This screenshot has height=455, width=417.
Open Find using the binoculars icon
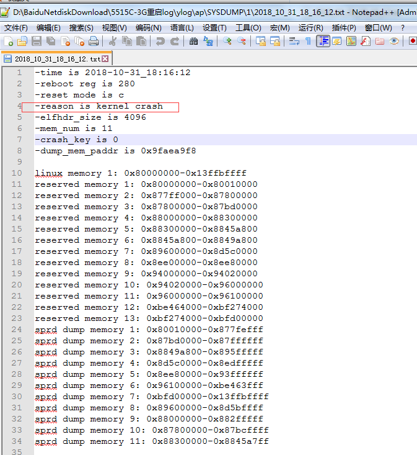pyautogui.click(x=193, y=41)
